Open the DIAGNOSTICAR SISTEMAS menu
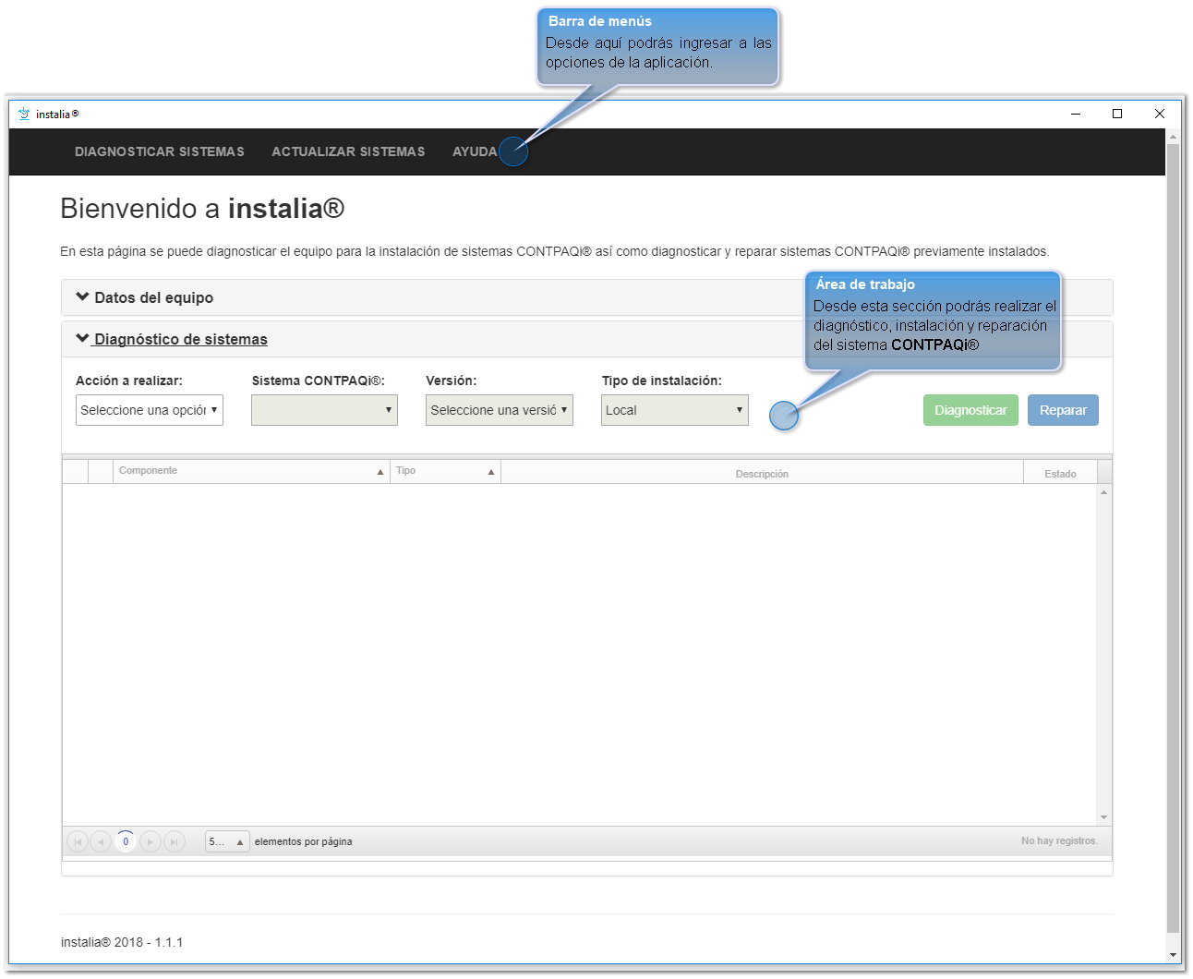 pyautogui.click(x=160, y=151)
